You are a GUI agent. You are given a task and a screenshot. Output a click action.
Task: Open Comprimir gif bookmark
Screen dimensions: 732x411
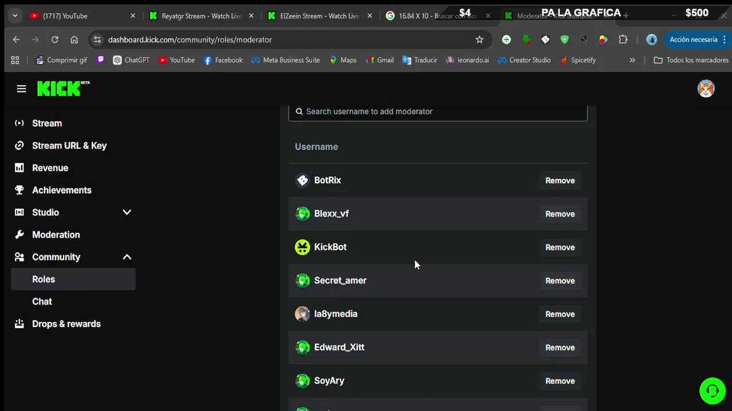[x=61, y=60]
